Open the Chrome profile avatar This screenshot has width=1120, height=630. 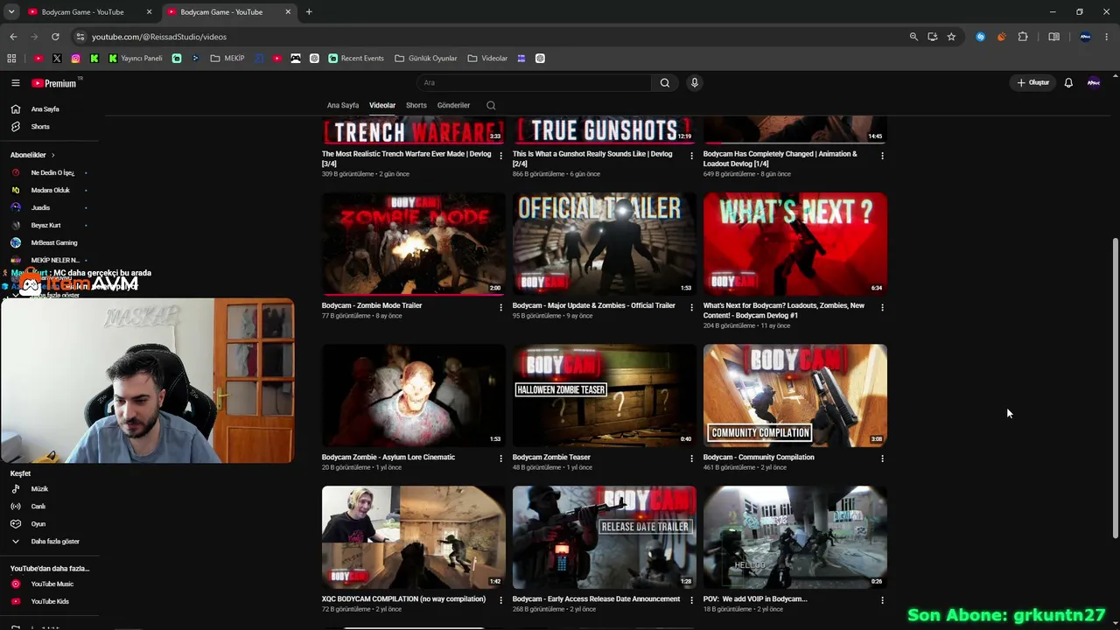tap(1085, 37)
